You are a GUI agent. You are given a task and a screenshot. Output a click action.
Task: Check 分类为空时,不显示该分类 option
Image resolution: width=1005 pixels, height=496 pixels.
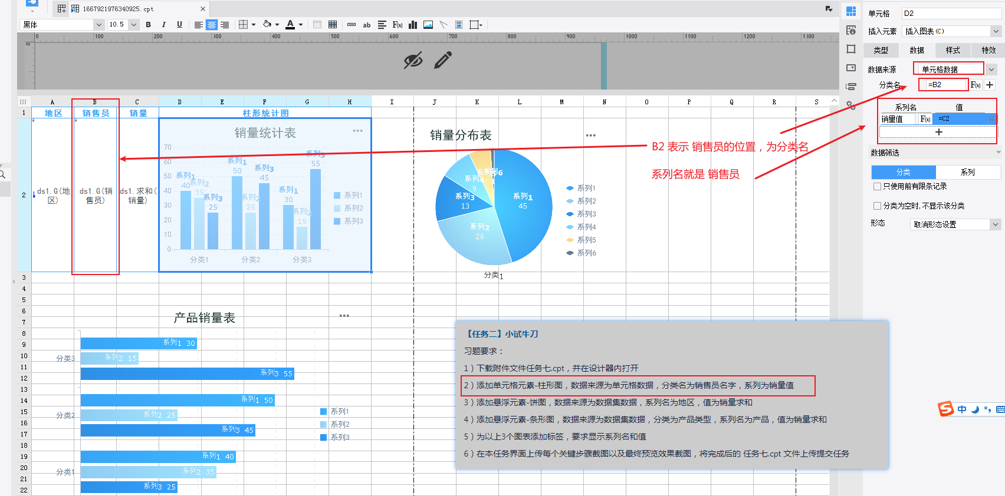(877, 206)
